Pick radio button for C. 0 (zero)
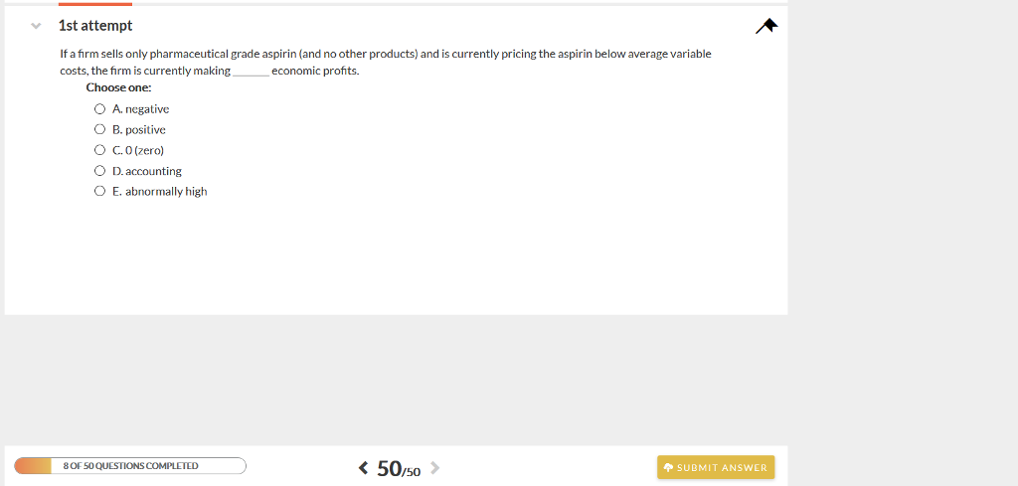 pyautogui.click(x=99, y=150)
